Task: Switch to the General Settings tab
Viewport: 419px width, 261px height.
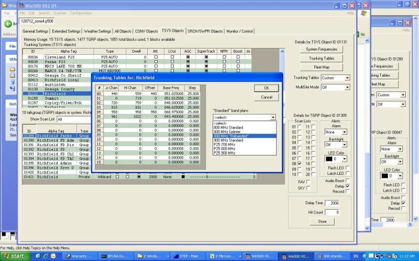Action: tap(35, 31)
